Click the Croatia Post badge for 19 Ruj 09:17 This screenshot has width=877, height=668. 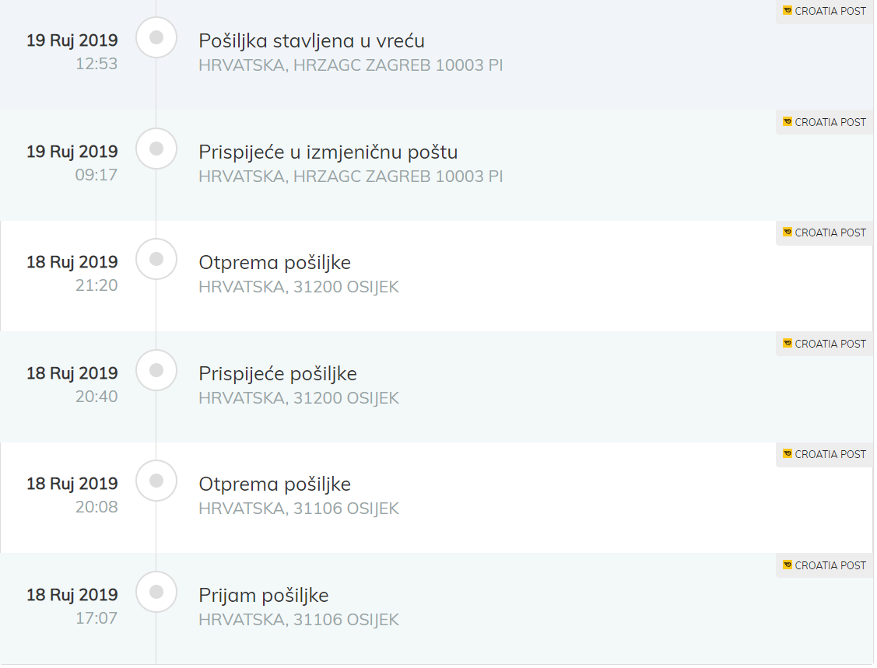pos(824,122)
